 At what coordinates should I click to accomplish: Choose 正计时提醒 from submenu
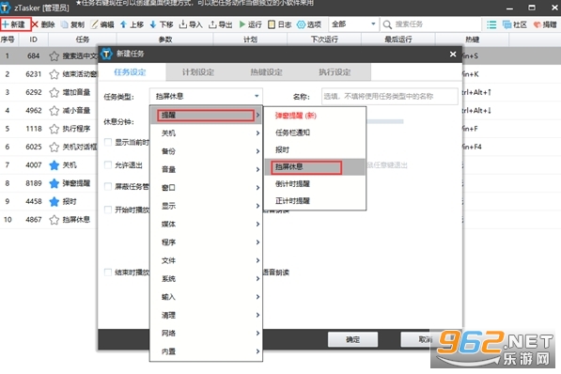pos(315,201)
